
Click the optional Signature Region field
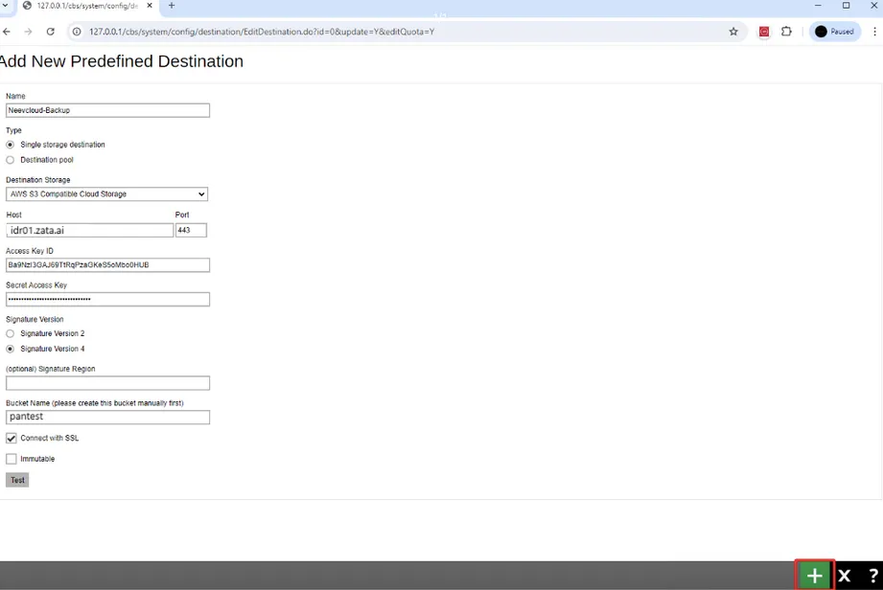coord(107,383)
